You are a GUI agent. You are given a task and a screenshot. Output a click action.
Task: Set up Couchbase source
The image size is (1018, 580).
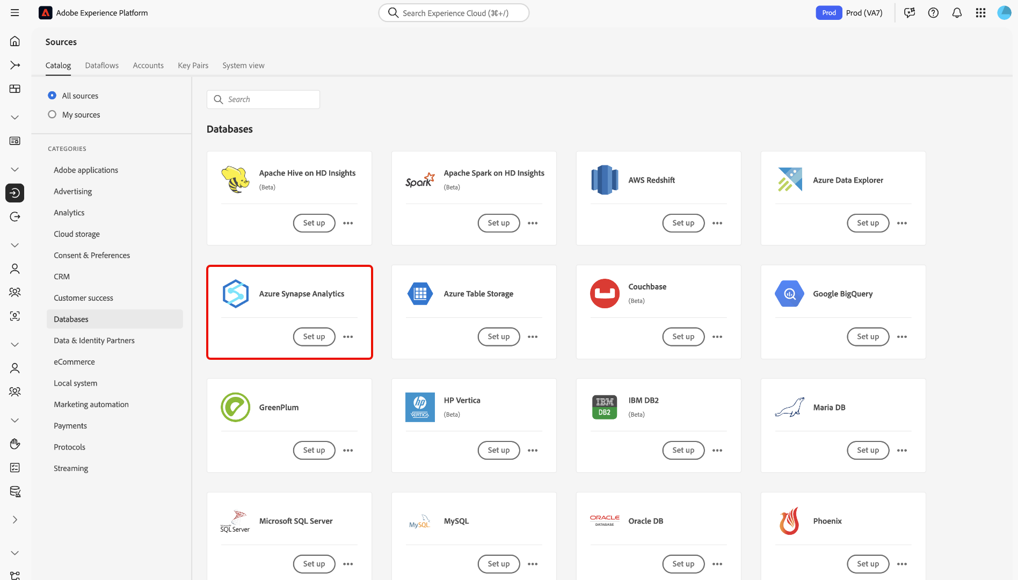click(683, 337)
